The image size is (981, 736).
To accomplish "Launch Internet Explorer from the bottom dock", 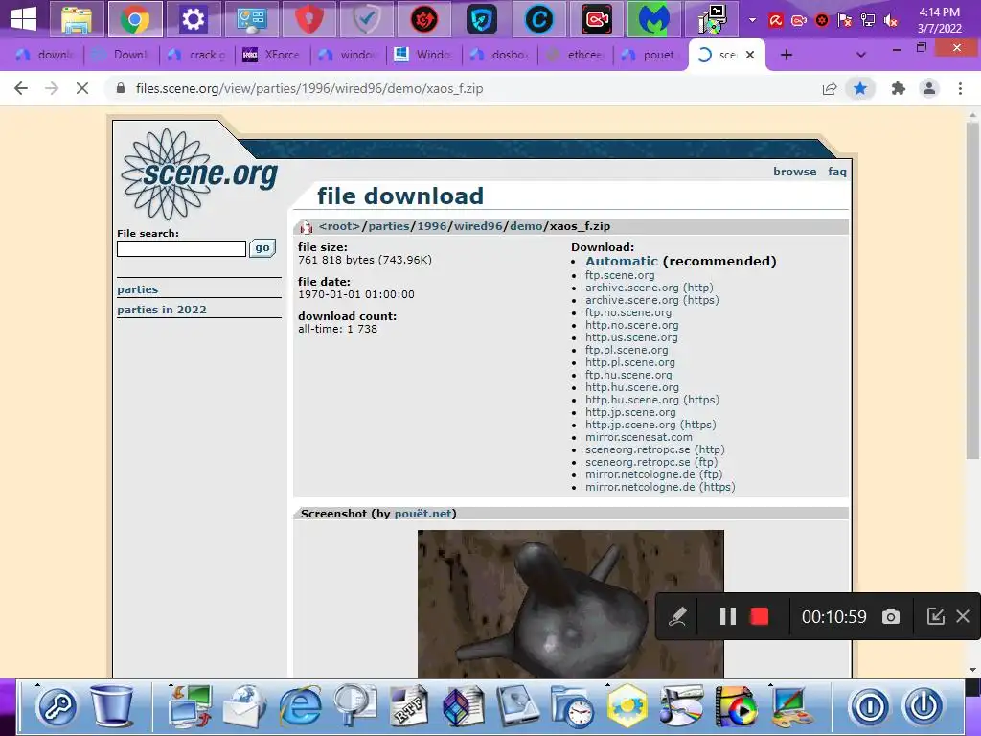I will click(x=300, y=706).
